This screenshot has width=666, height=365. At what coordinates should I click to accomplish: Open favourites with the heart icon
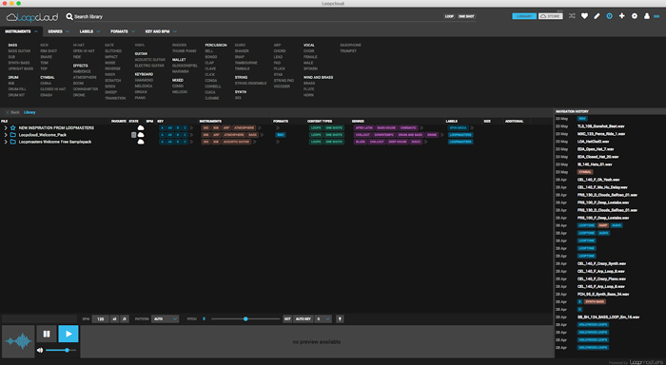point(584,16)
